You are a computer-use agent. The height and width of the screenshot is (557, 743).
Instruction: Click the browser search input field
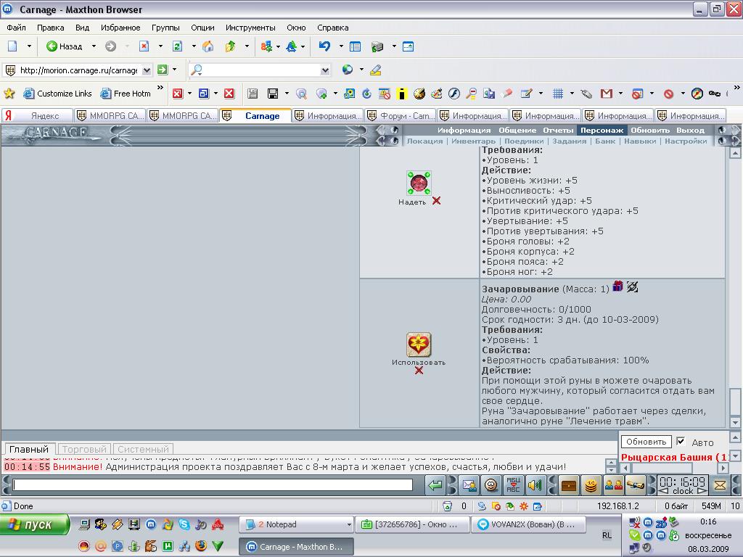click(261, 70)
